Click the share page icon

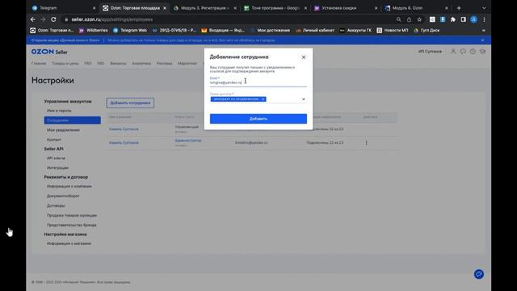(x=409, y=19)
